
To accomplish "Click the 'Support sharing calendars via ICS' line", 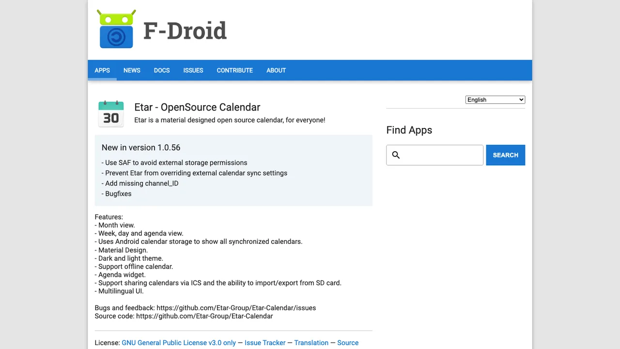I will (218, 283).
